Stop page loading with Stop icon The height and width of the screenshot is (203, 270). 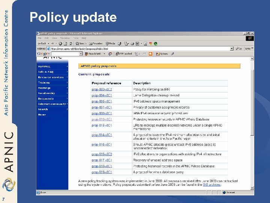pyautogui.click(x=60, y=44)
